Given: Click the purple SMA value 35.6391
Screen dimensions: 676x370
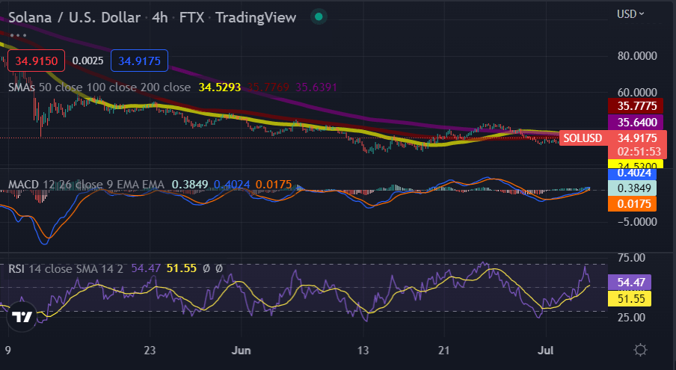Looking at the screenshot, I should coord(316,87).
